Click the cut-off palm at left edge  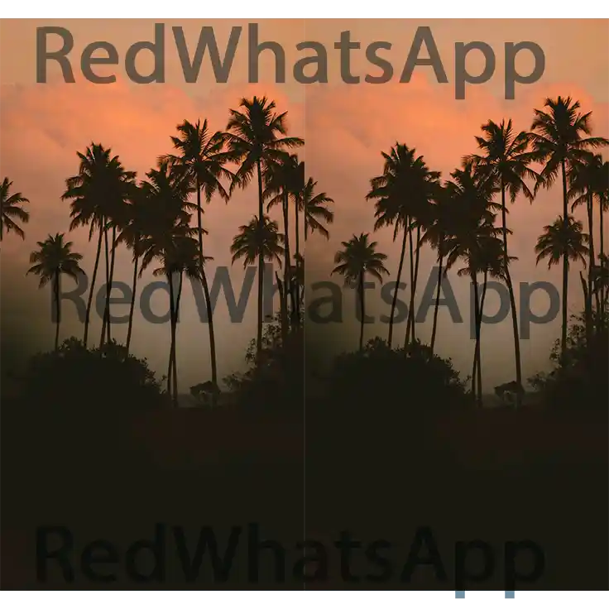pyautogui.click(x=10, y=209)
